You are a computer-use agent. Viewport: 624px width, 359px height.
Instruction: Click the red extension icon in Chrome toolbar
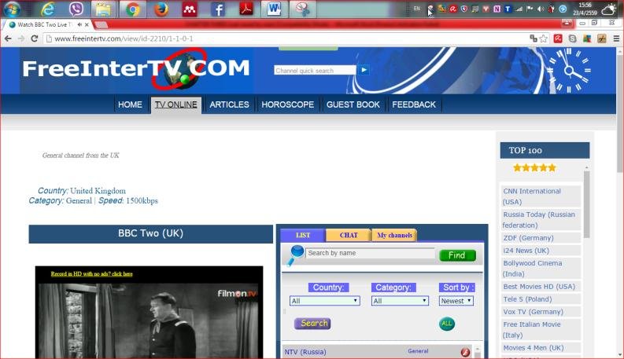click(x=558, y=38)
